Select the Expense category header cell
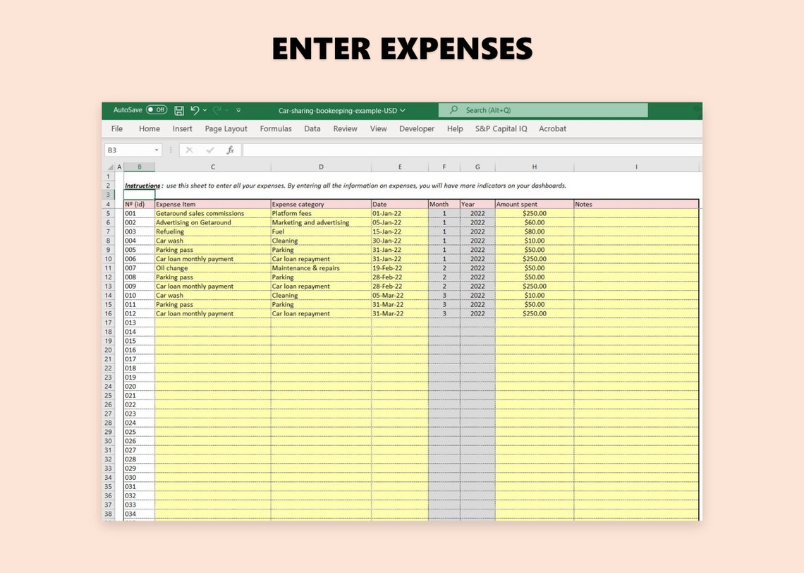Image resolution: width=804 pixels, height=573 pixels. 321,204
